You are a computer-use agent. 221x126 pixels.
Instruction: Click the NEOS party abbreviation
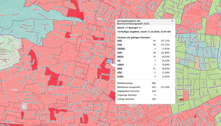(121, 57)
